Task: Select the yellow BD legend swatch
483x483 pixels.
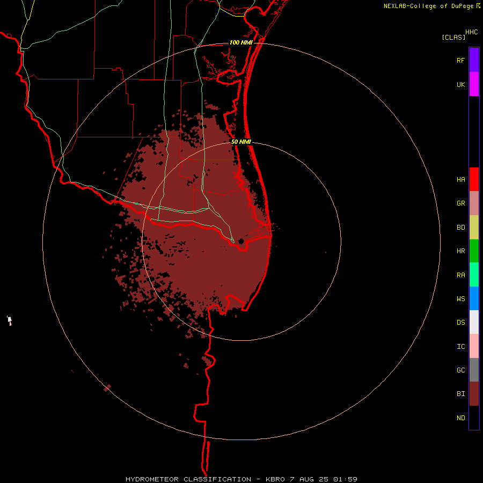Action: [474, 228]
